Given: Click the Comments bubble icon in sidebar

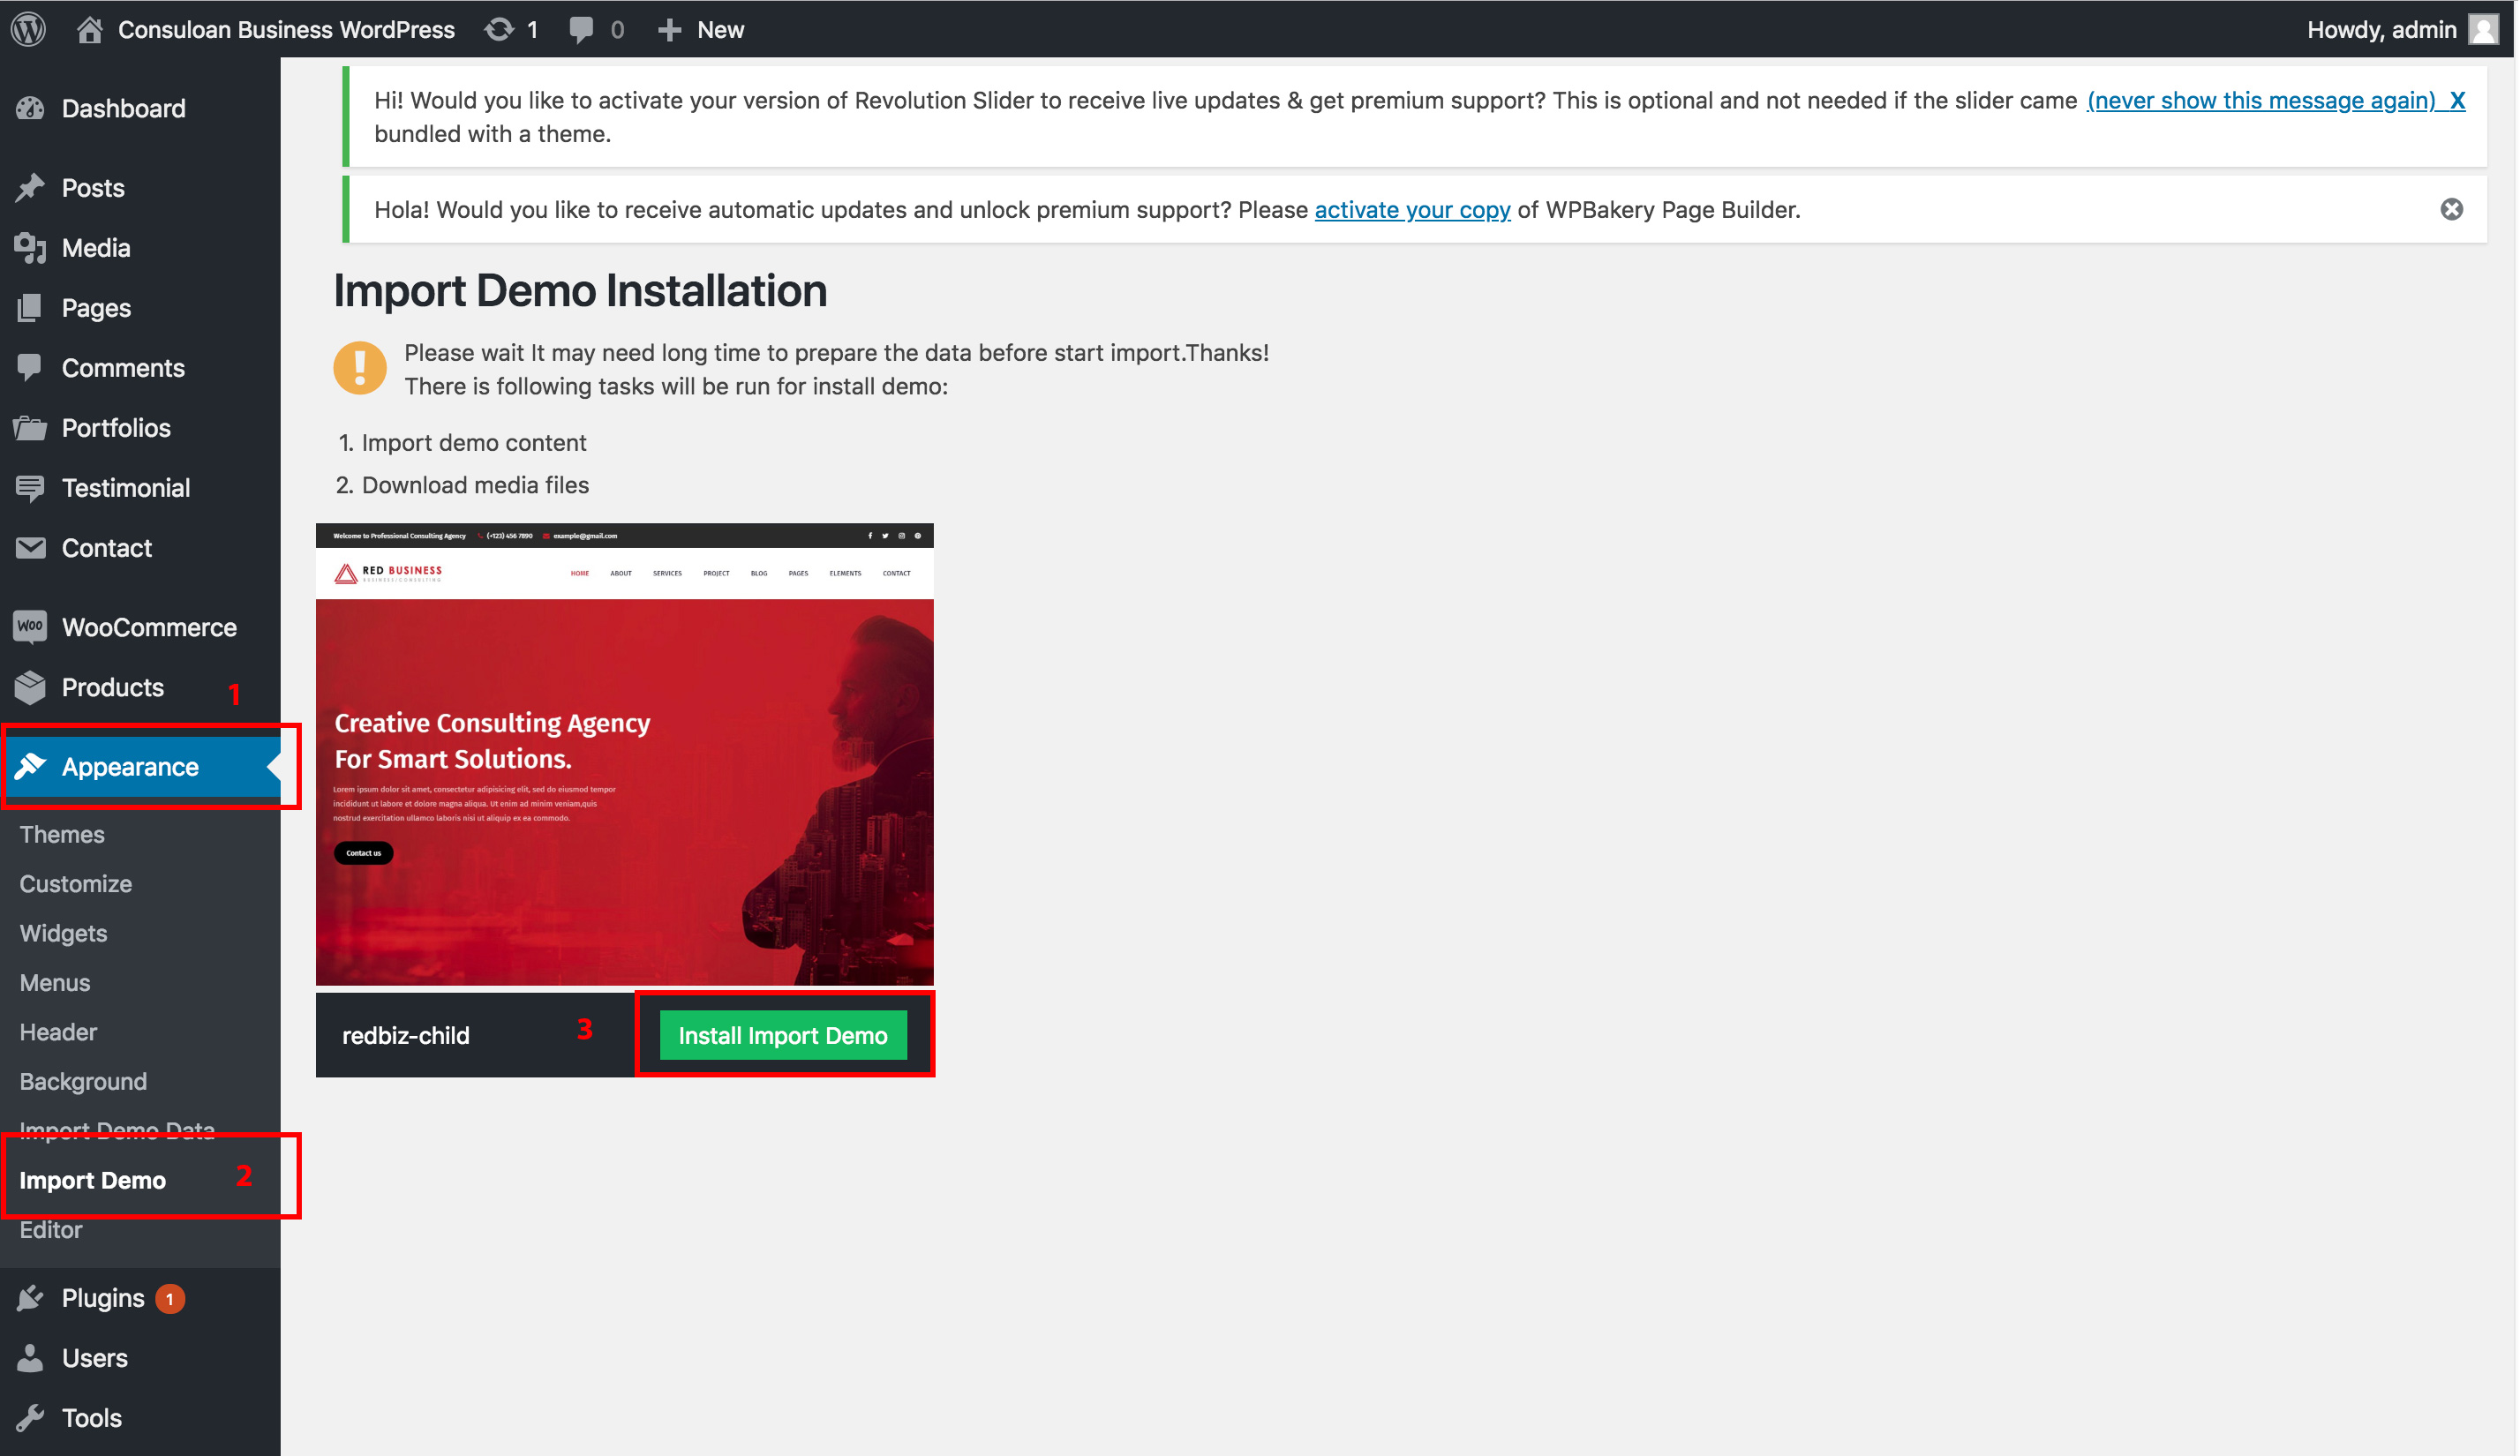Looking at the screenshot, I should pos(30,367).
